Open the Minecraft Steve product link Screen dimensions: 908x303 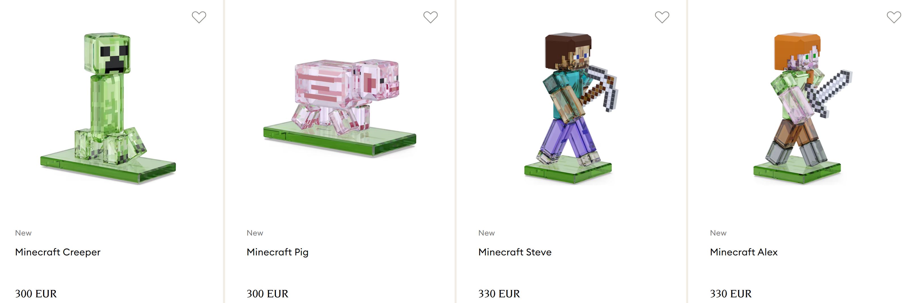pyautogui.click(x=515, y=252)
